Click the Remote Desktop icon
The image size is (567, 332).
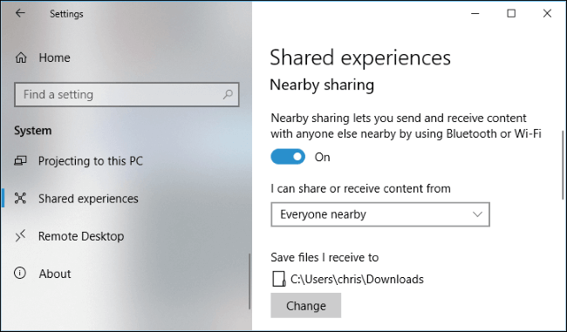(x=20, y=236)
